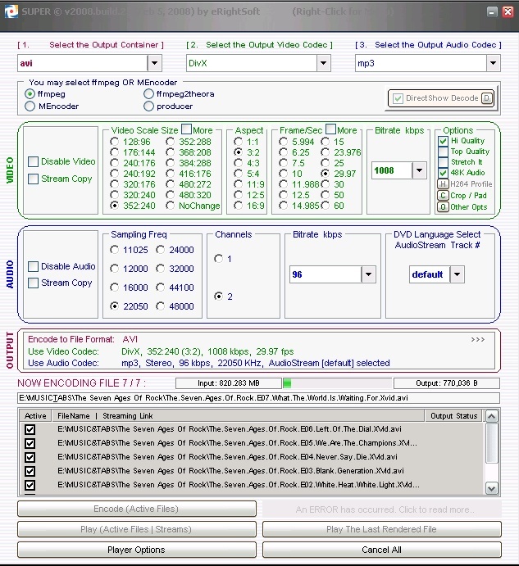Select sampling frequency 44100
Image resolution: width=519 pixels, height=566 pixels.
pos(160,288)
